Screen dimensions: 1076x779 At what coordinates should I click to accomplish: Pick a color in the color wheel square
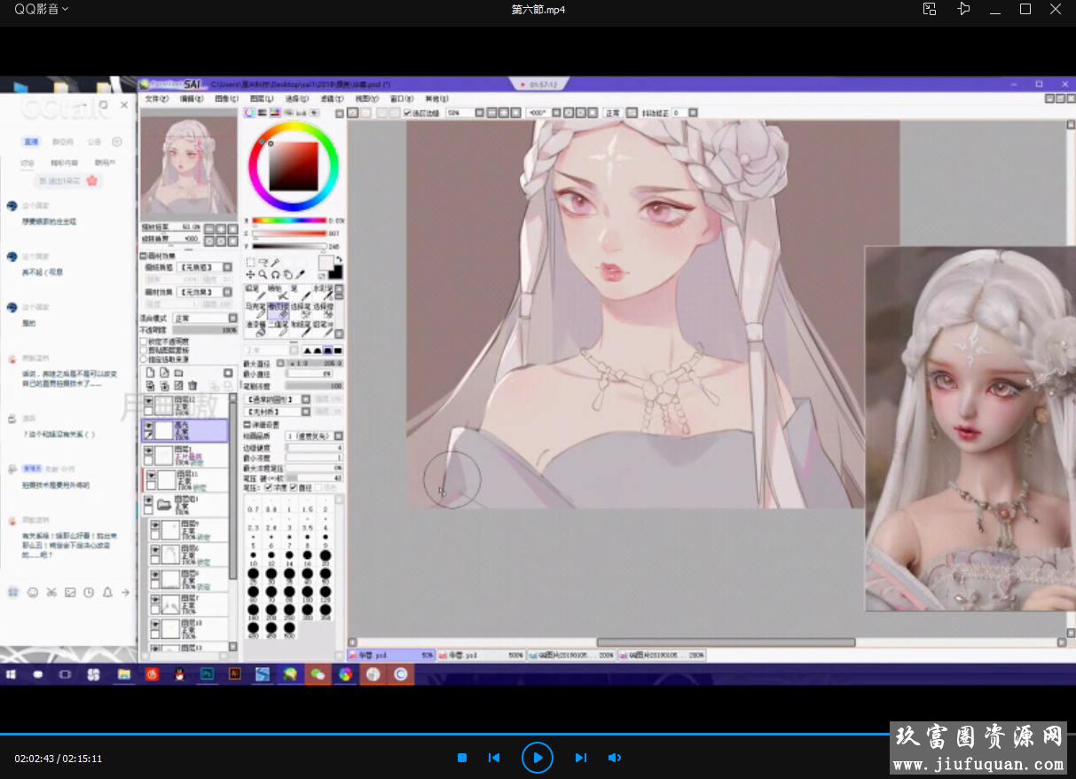coord(293,165)
